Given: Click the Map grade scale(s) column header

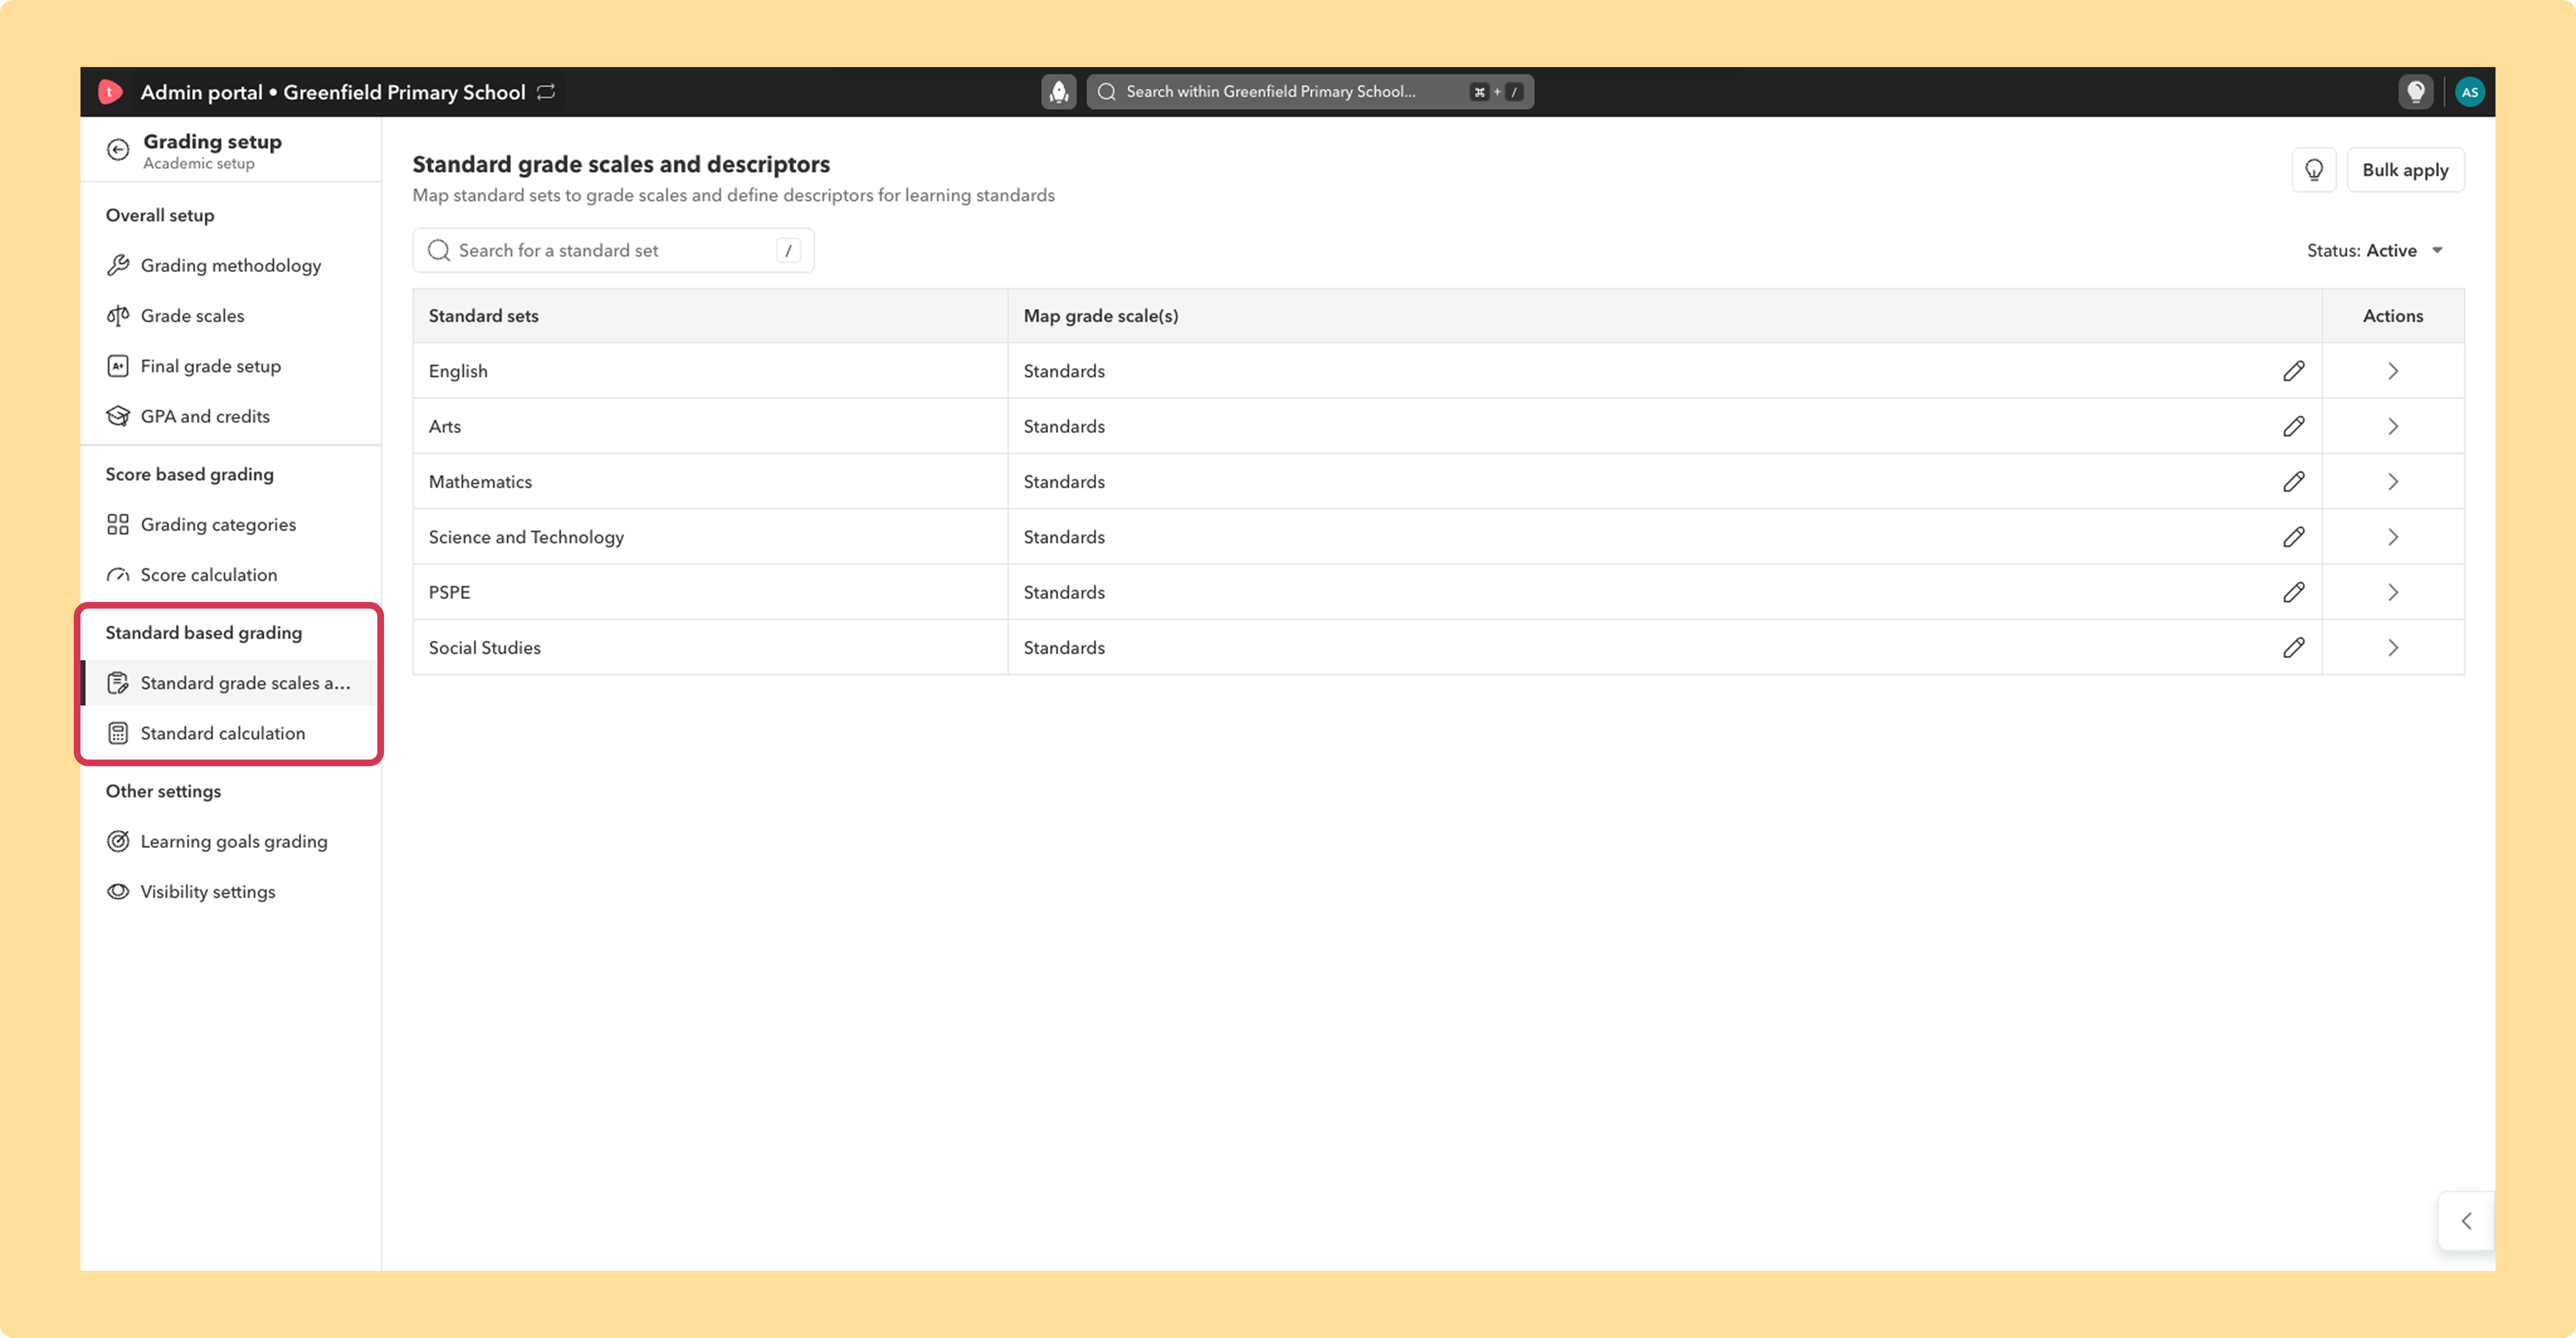Looking at the screenshot, I should coord(1101,316).
